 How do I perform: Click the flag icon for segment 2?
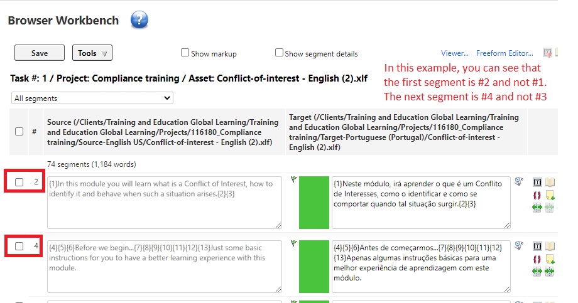(294, 179)
